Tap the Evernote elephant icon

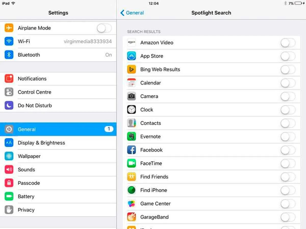point(132,137)
